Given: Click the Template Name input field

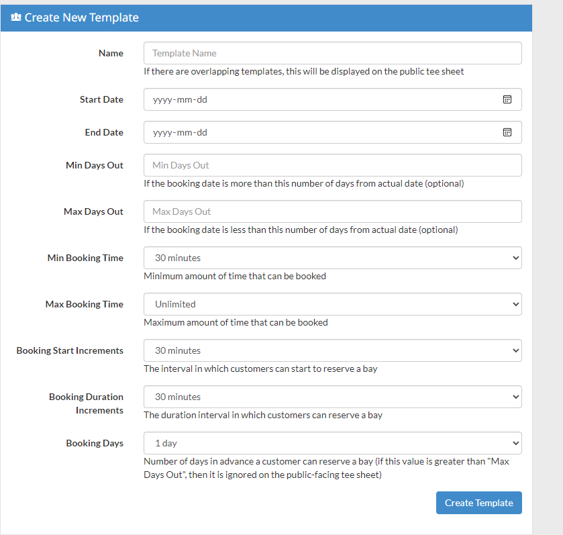Looking at the screenshot, I should pos(332,53).
